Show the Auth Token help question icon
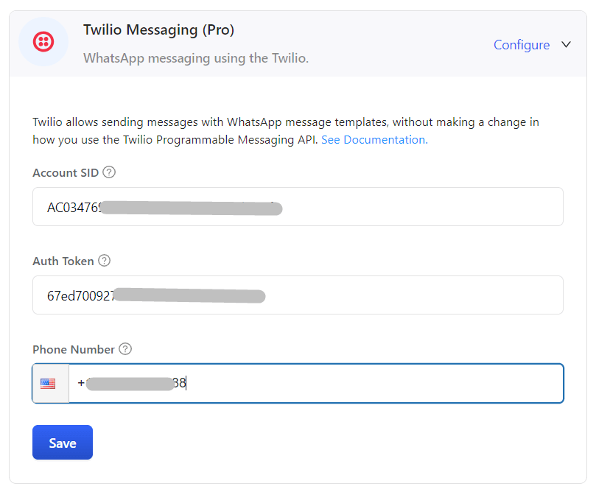 (x=104, y=261)
